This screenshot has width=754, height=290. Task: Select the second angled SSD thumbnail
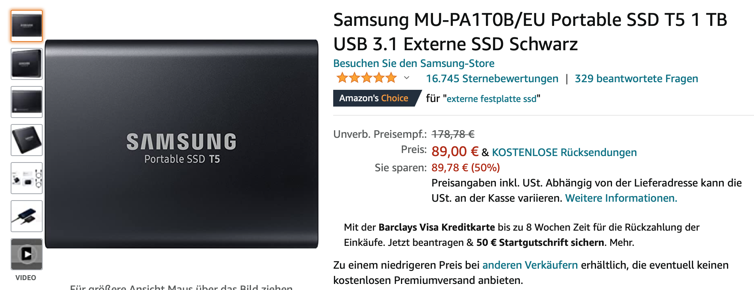pos(27,64)
